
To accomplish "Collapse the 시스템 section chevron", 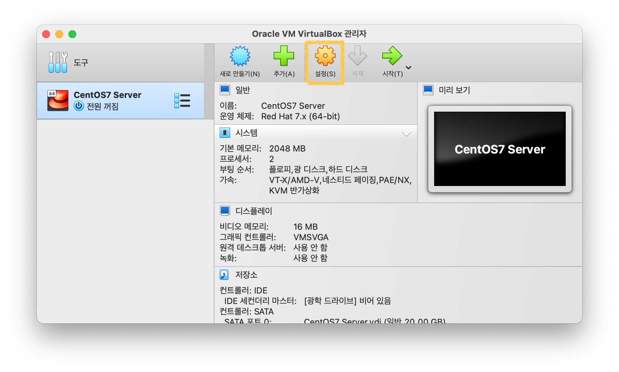I will click(x=407, y=134).
